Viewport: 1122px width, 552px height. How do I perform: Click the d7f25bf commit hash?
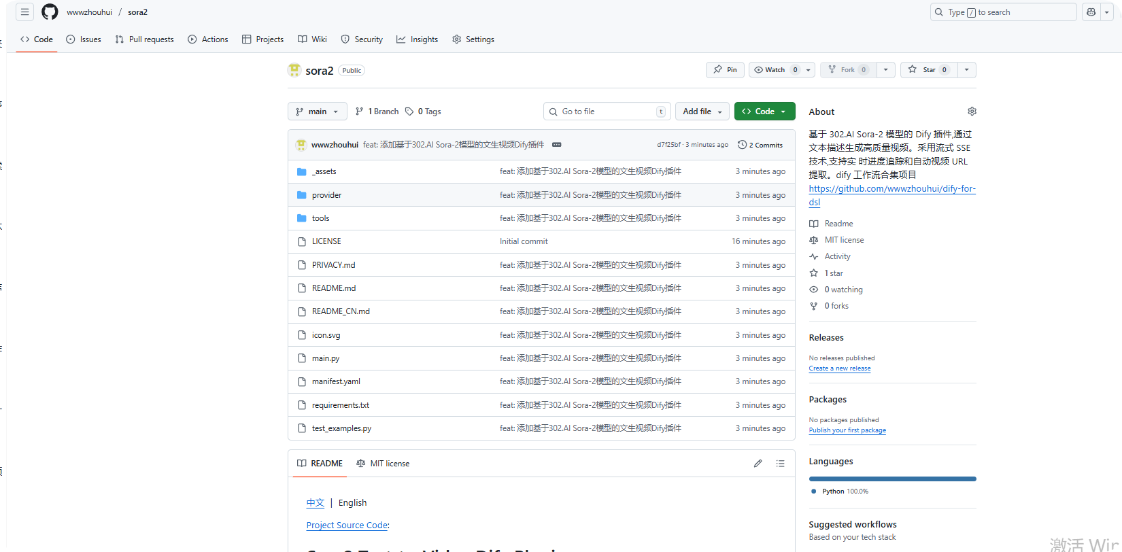668,145
